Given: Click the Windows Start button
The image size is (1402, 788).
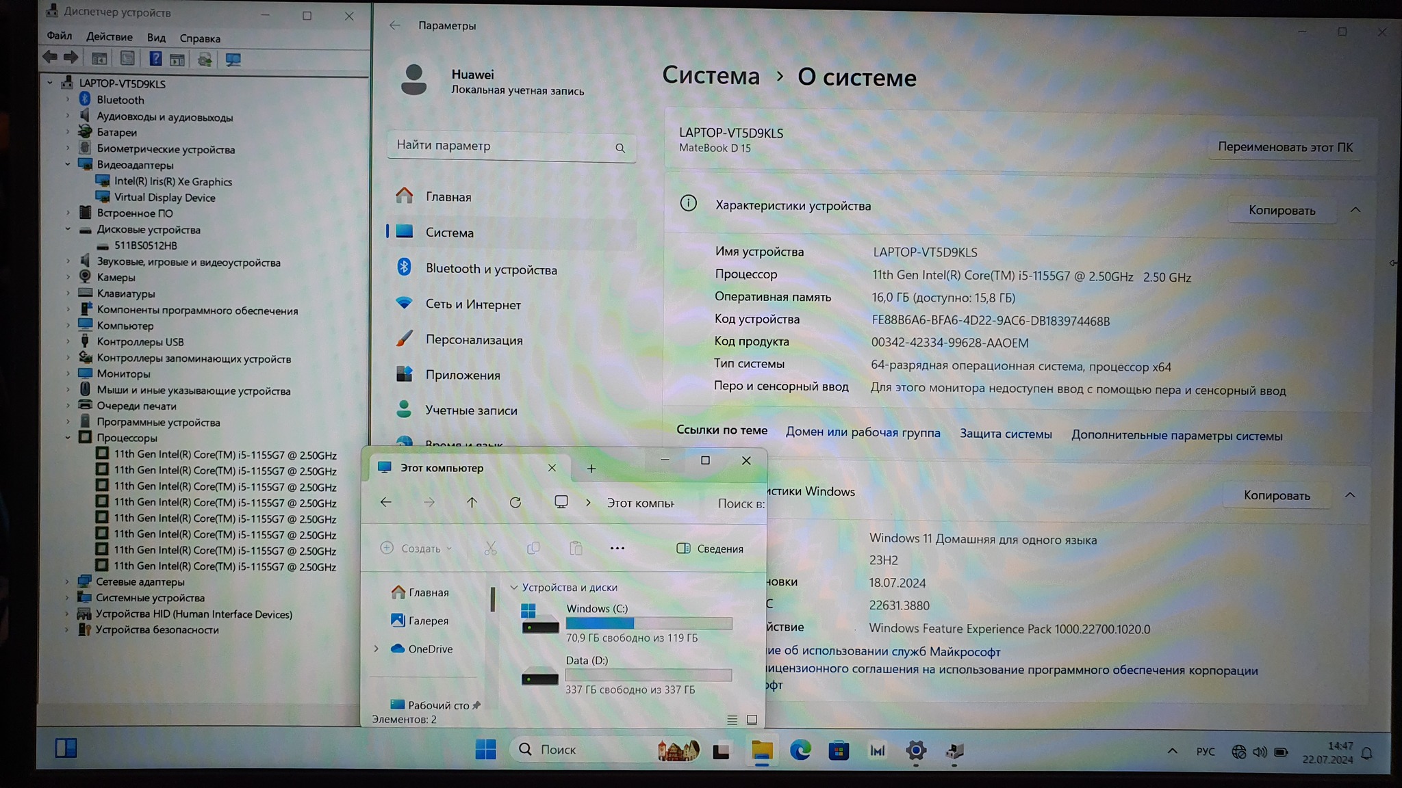Looking at the screenshot, I should coord(485,750).
